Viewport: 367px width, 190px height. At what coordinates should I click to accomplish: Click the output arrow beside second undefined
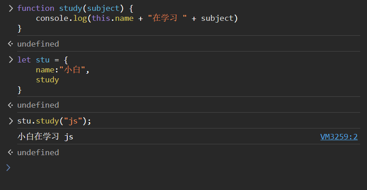10,105
